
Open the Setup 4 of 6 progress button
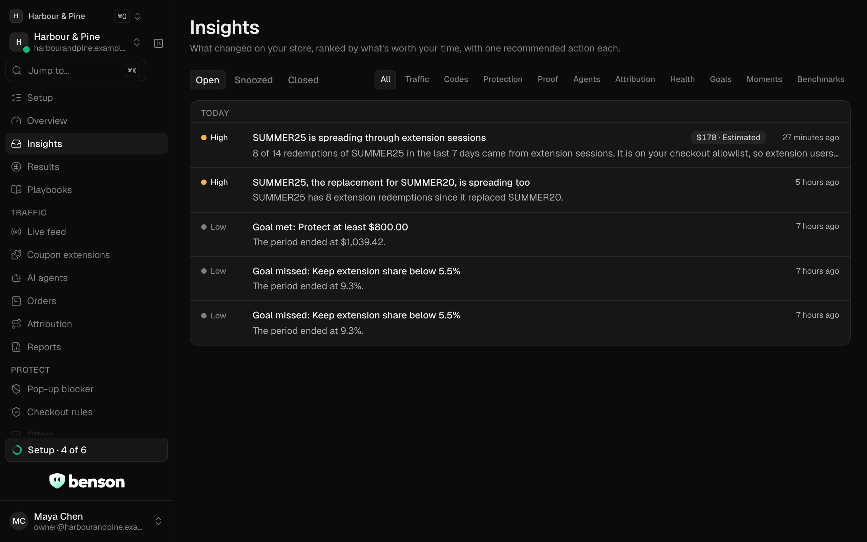[86, 450]
